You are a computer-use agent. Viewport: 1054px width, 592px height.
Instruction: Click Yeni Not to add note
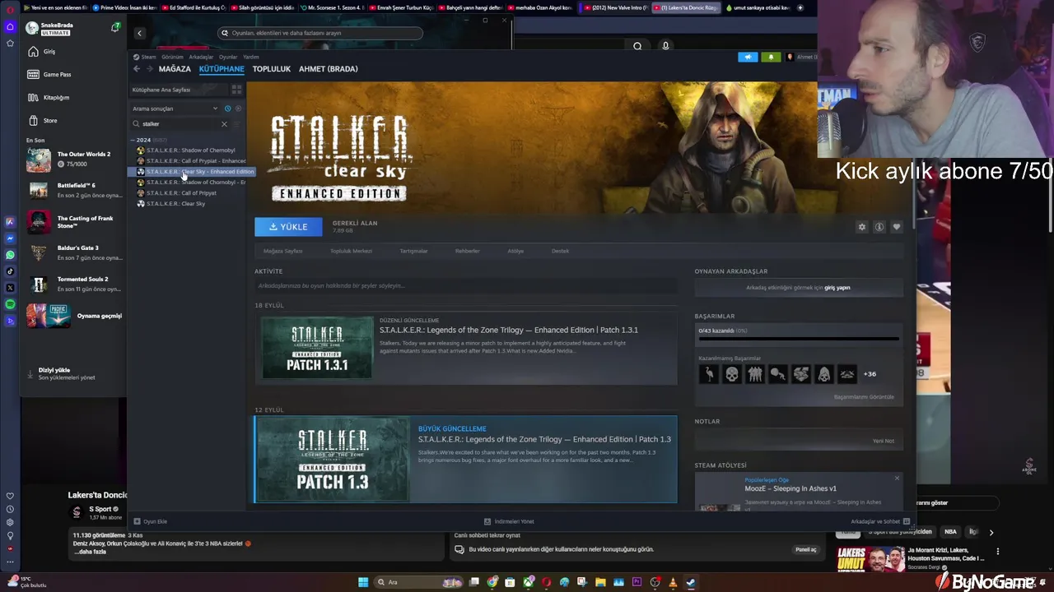pos(884,441)
